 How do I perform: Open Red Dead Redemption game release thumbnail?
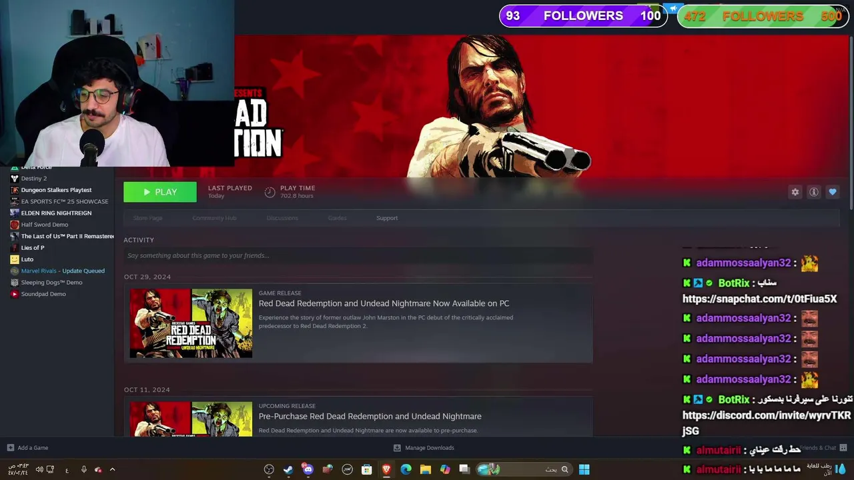coord(191,323)
